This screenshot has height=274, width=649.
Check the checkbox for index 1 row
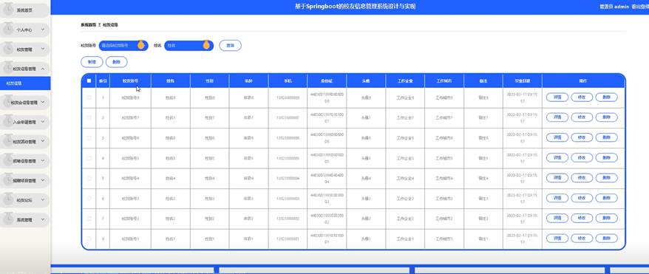point(89,97)
